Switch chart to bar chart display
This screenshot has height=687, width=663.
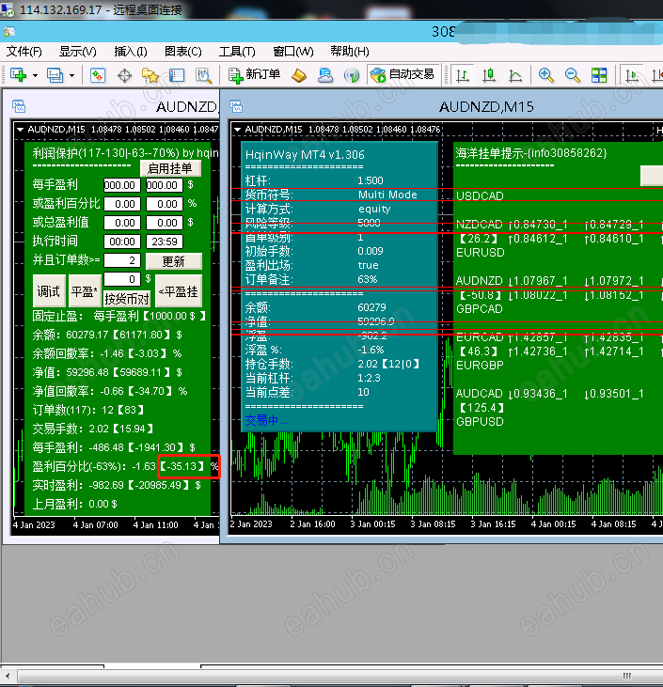[463, 74]
